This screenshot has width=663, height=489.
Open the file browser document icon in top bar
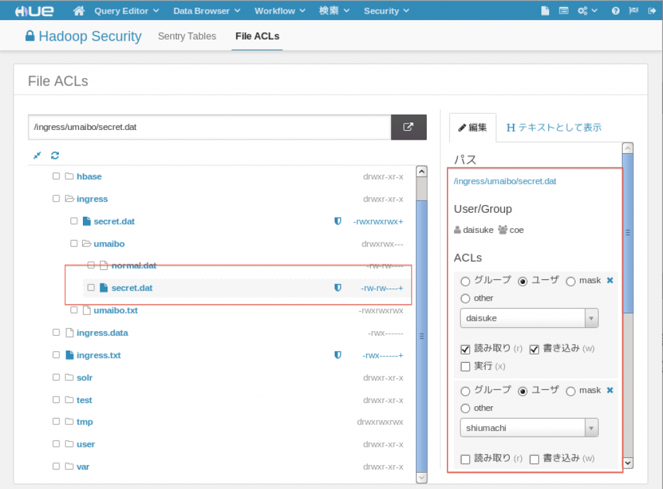click(545, 11)
